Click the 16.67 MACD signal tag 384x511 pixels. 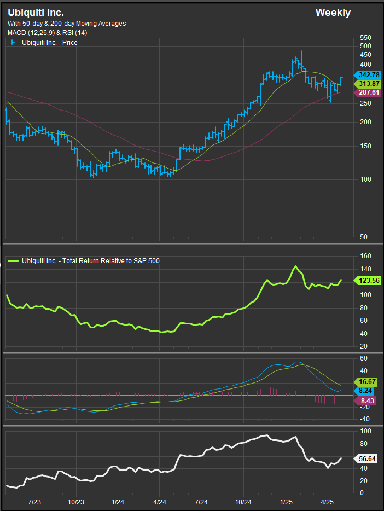365,382
